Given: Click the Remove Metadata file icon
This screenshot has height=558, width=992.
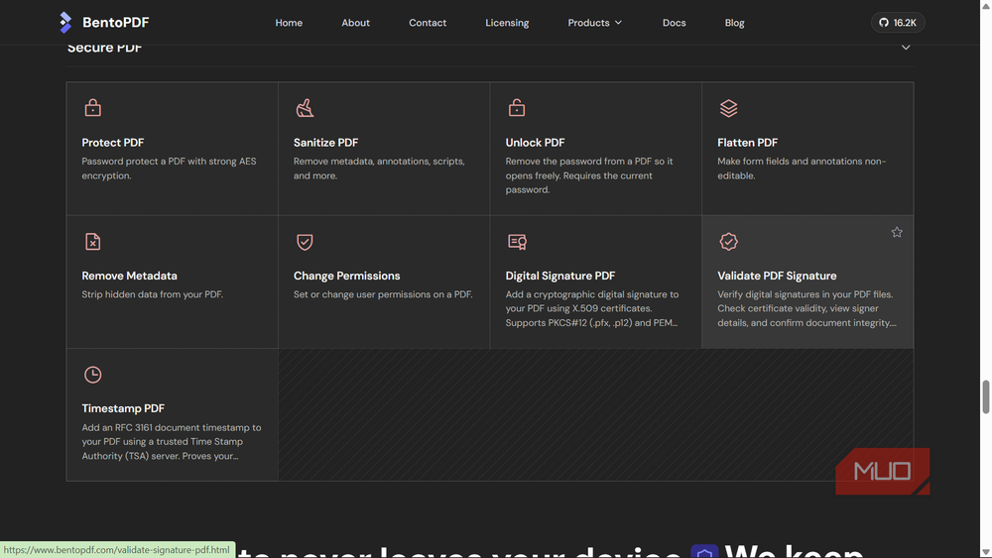Looking at the screenshot, I should point(93,242).
